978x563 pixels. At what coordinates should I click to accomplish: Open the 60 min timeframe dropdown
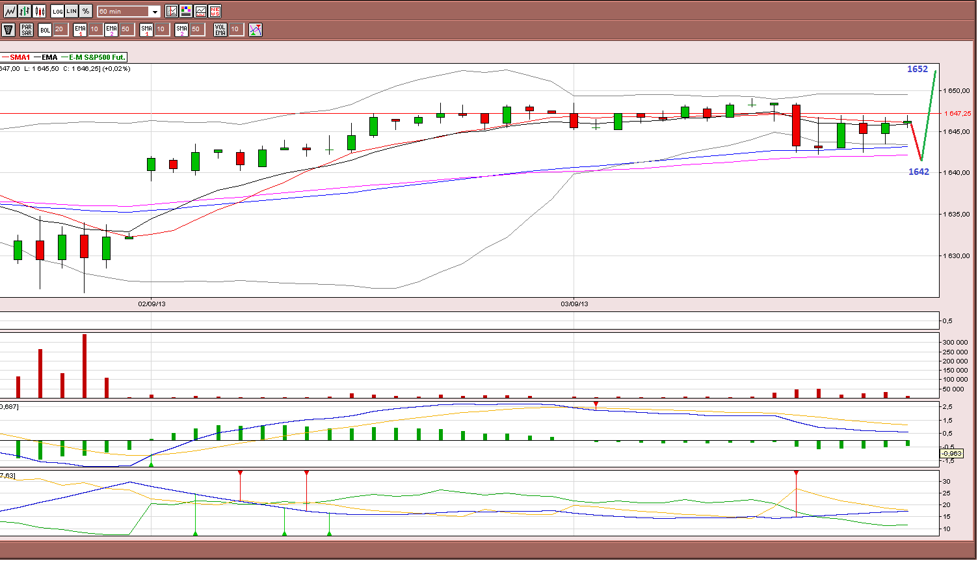(x=129, y=12)
